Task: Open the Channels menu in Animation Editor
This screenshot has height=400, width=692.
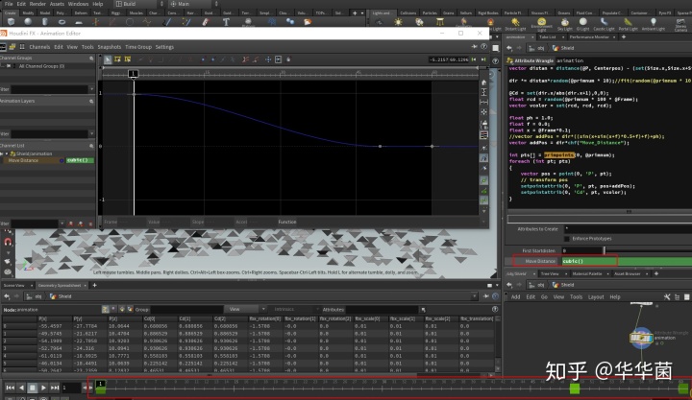Action: pos(39,46)
